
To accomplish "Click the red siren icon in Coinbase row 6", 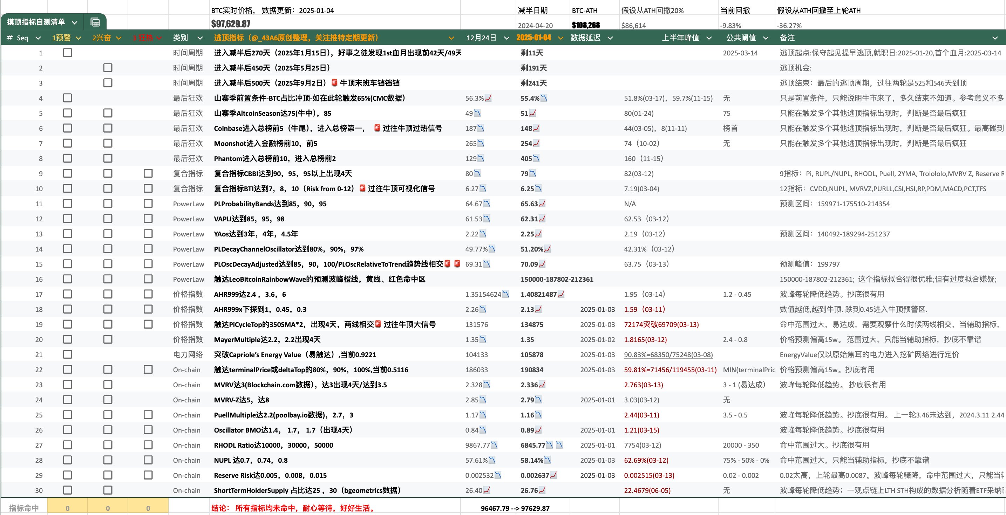I will coord(377,128).
